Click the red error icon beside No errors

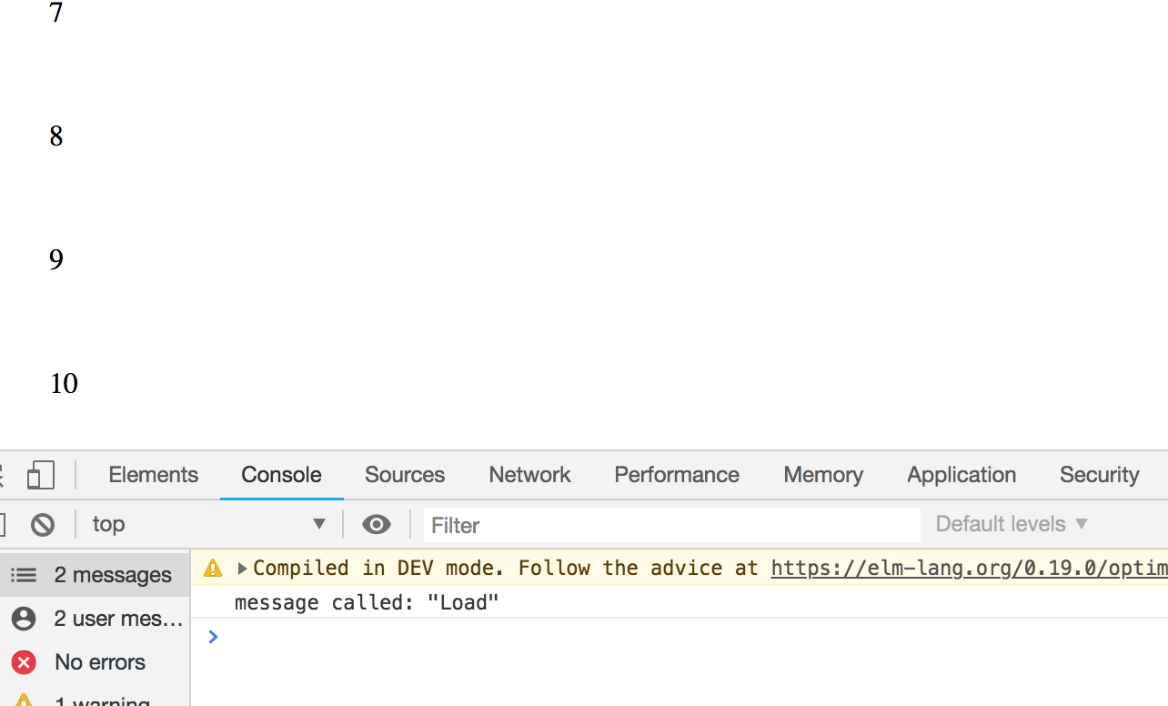tap(23, 662)
